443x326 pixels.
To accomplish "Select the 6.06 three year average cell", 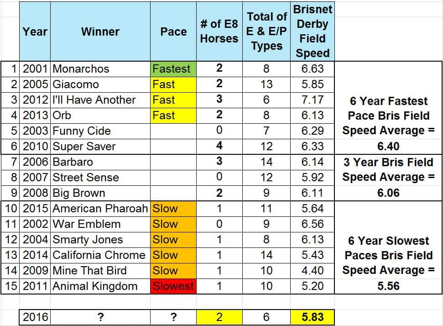I will click(388, 193).
